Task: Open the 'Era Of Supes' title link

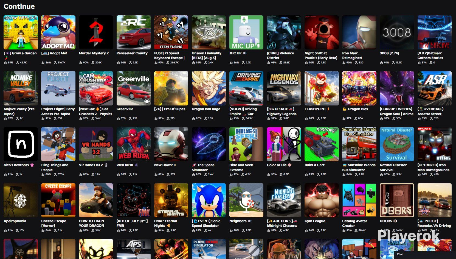Action: [170, 109]
